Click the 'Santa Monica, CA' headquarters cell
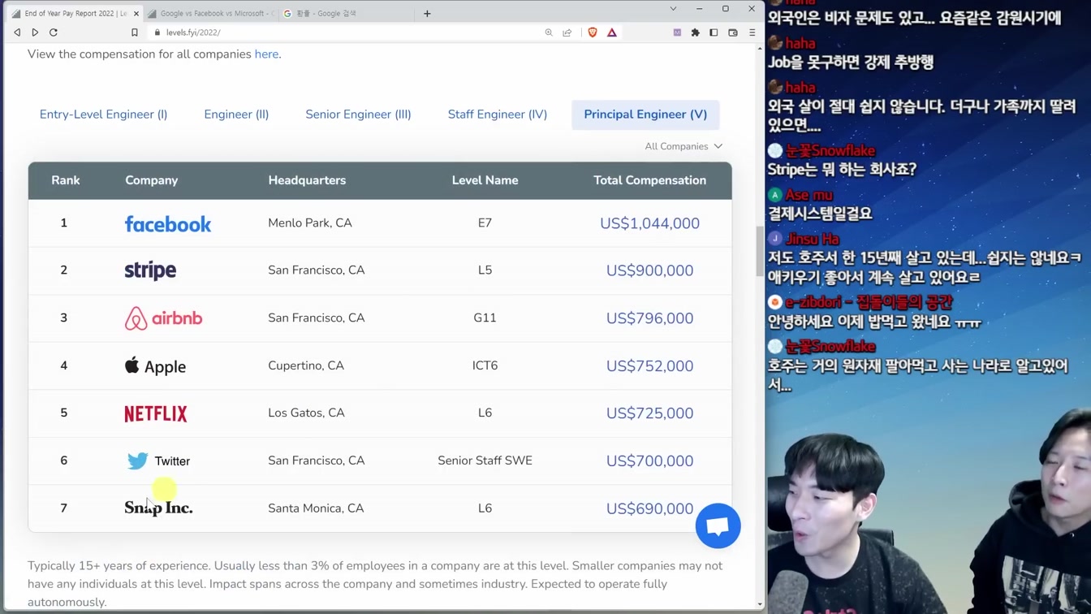Viewport: 1091px width, 614px height. (316, 508)
